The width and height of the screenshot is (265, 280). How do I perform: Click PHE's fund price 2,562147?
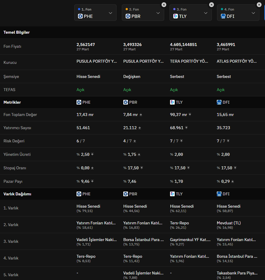(86, 45)
